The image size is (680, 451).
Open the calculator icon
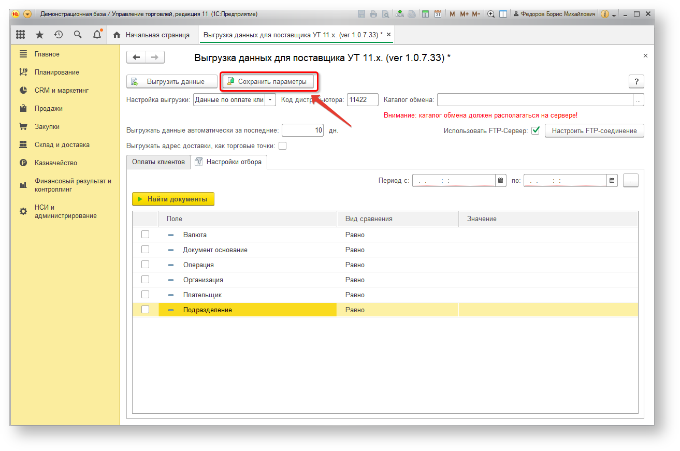click(x=426, y=14)
